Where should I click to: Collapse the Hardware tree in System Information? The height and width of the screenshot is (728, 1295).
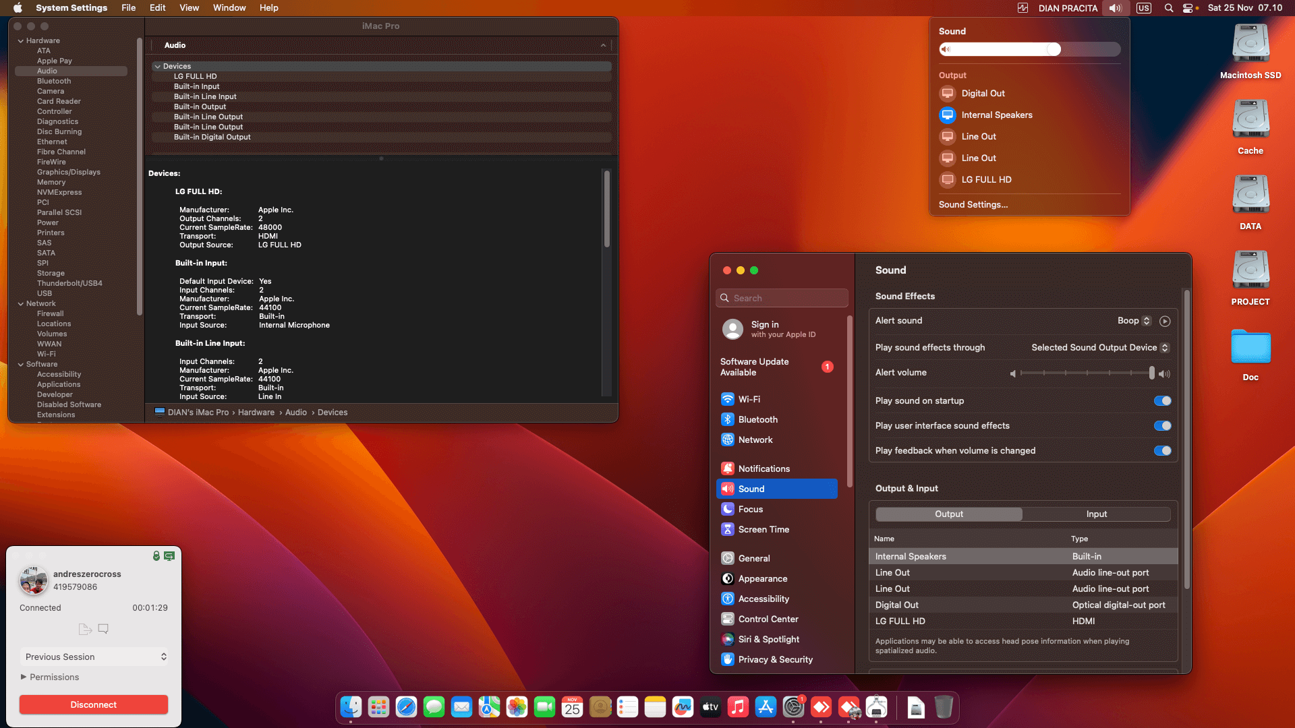pyautogui.click(x=21, y=41)
